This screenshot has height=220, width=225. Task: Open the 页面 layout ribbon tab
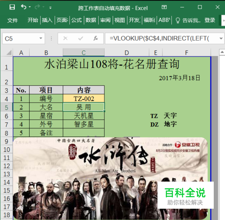point(62,20)
